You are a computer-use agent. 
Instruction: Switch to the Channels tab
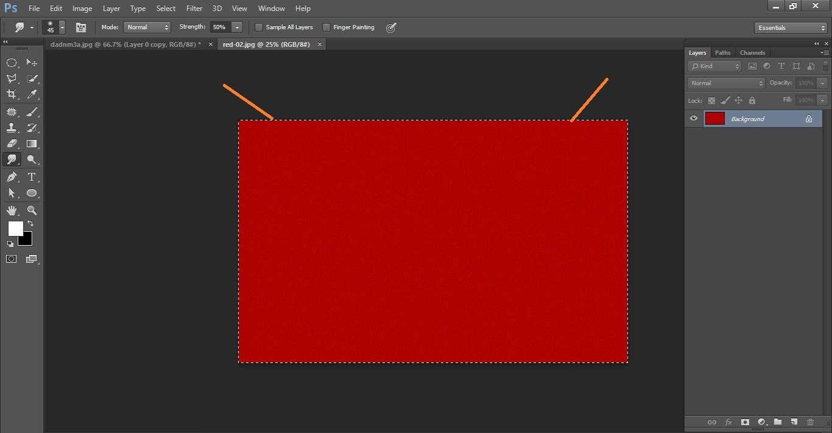(x=752, y=53)
